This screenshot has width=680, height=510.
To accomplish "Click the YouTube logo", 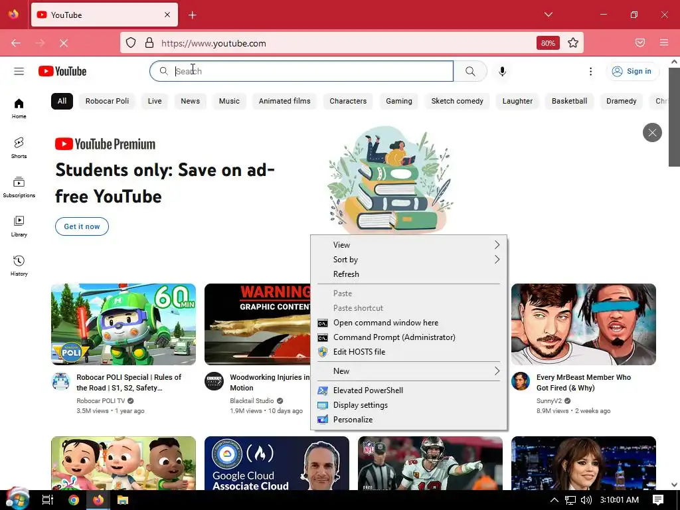I will click(x=62, y=71).
